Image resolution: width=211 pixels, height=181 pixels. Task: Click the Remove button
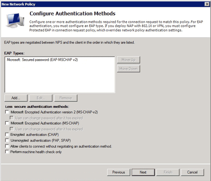tap(66, 98)
